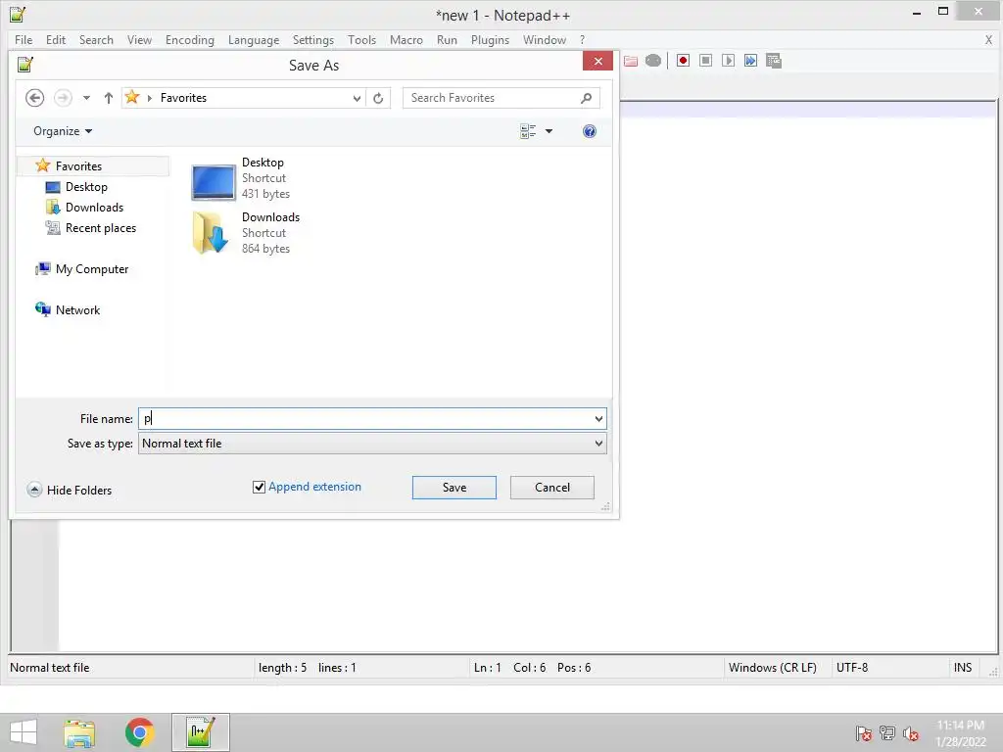
Task: Open the Organize dropdown menu
Action: [x=63, y=131]
